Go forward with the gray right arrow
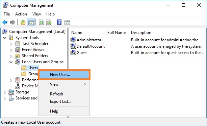 pyautogui.click(x=12, y=22)
